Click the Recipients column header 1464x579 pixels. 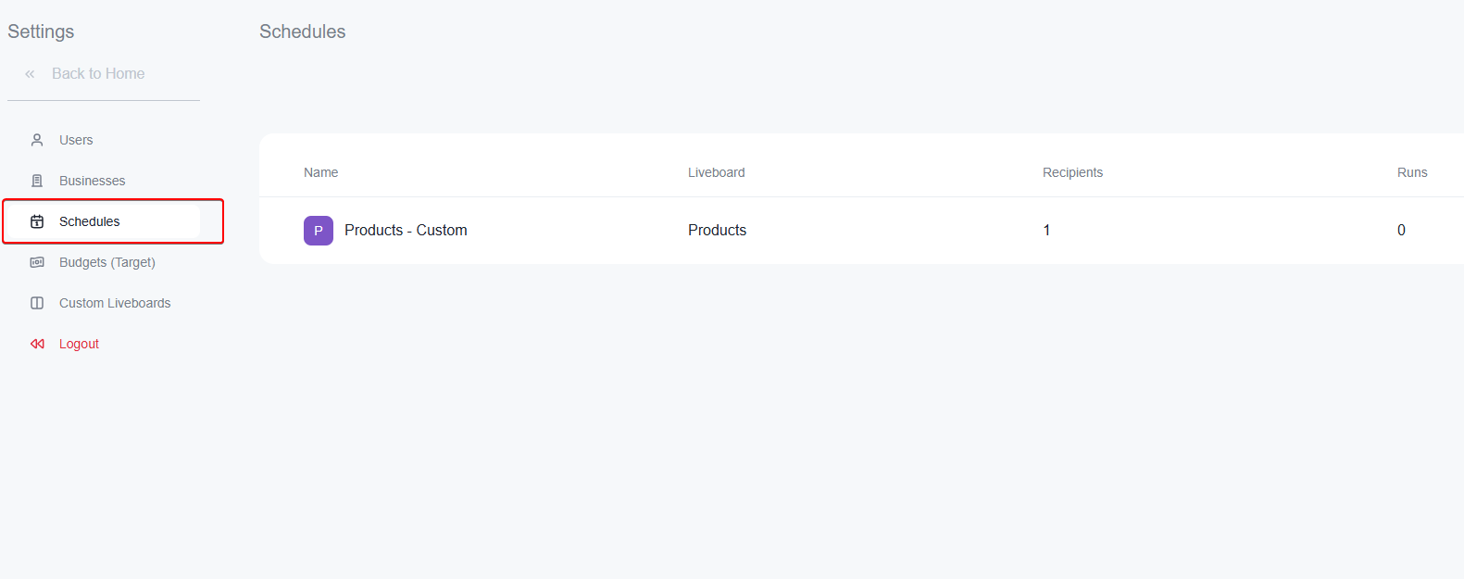click(x=1072, y=172)
